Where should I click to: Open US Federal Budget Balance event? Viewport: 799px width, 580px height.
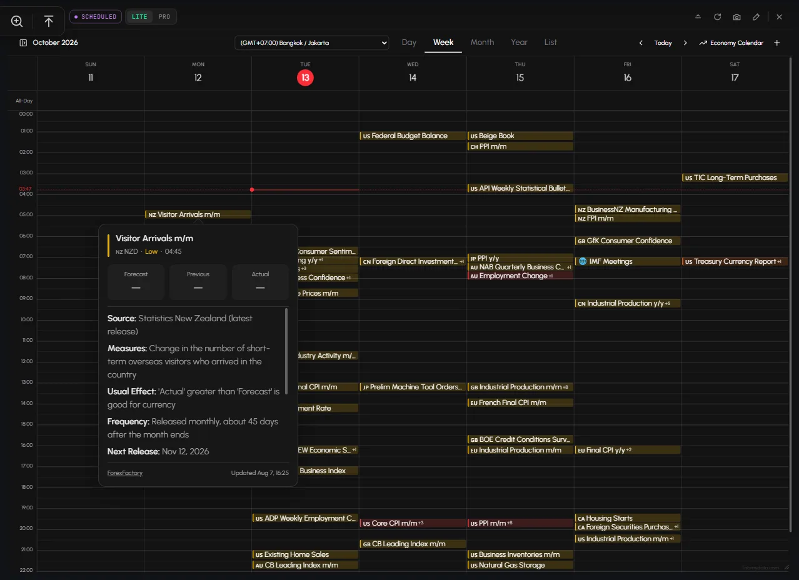coord(413,136)
